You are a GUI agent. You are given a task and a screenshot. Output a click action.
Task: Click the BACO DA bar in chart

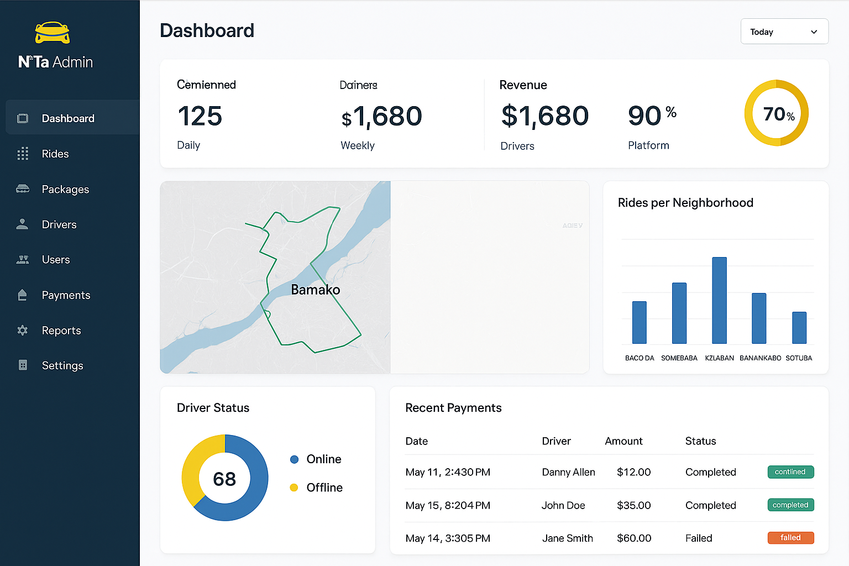(x=640, y=322)
